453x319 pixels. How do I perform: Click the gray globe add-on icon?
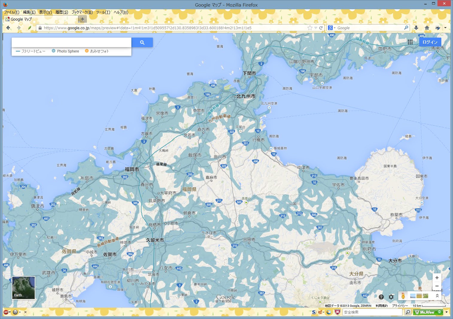pos(15,312)
